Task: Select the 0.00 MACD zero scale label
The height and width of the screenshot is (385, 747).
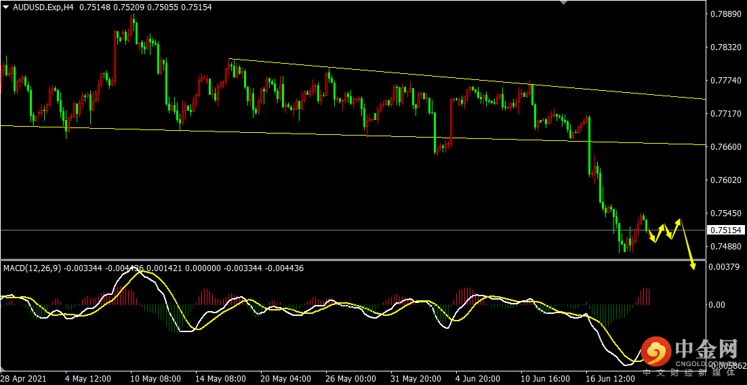Action: tap(719, 304)
